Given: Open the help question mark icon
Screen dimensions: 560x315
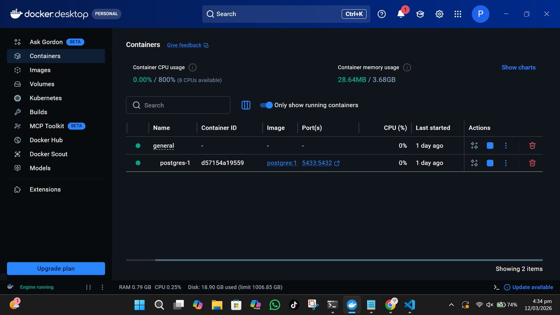Looking at the screenshot, I should [x=382, y=14].
